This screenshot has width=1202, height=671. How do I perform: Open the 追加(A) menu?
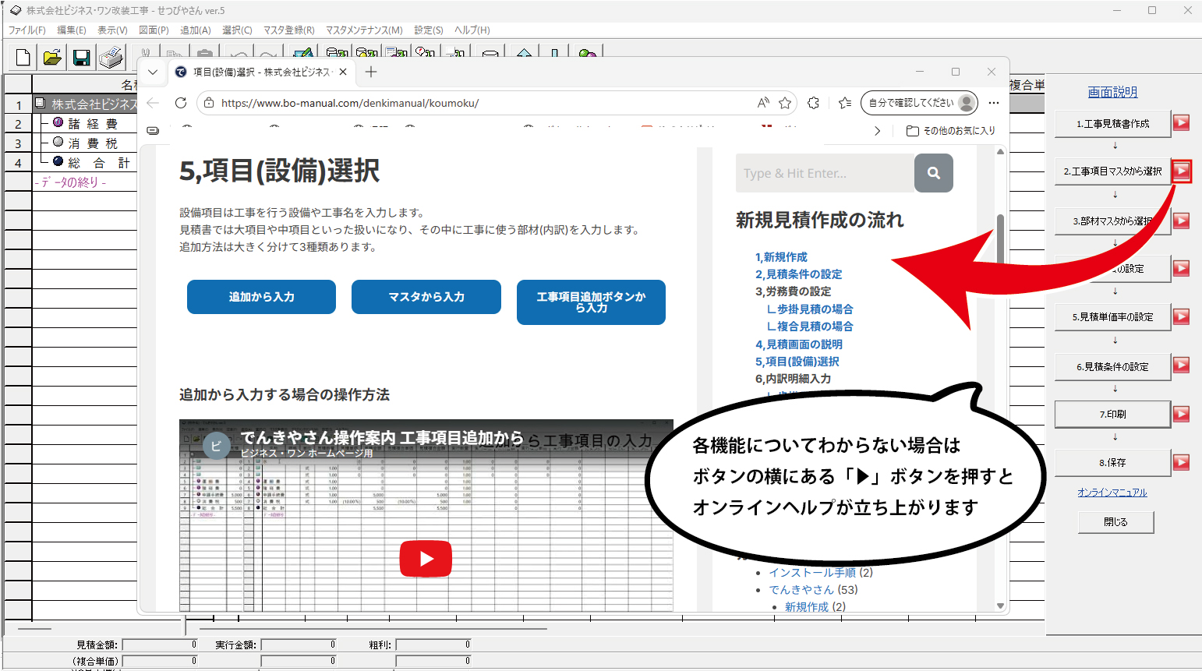(196, 30)
